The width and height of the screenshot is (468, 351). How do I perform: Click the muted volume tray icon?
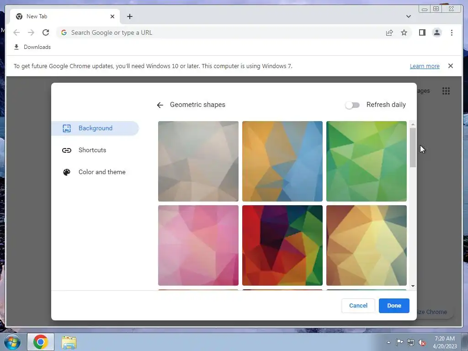tap(422, 343)
